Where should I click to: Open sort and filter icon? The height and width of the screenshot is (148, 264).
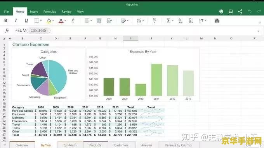(201, 20)
